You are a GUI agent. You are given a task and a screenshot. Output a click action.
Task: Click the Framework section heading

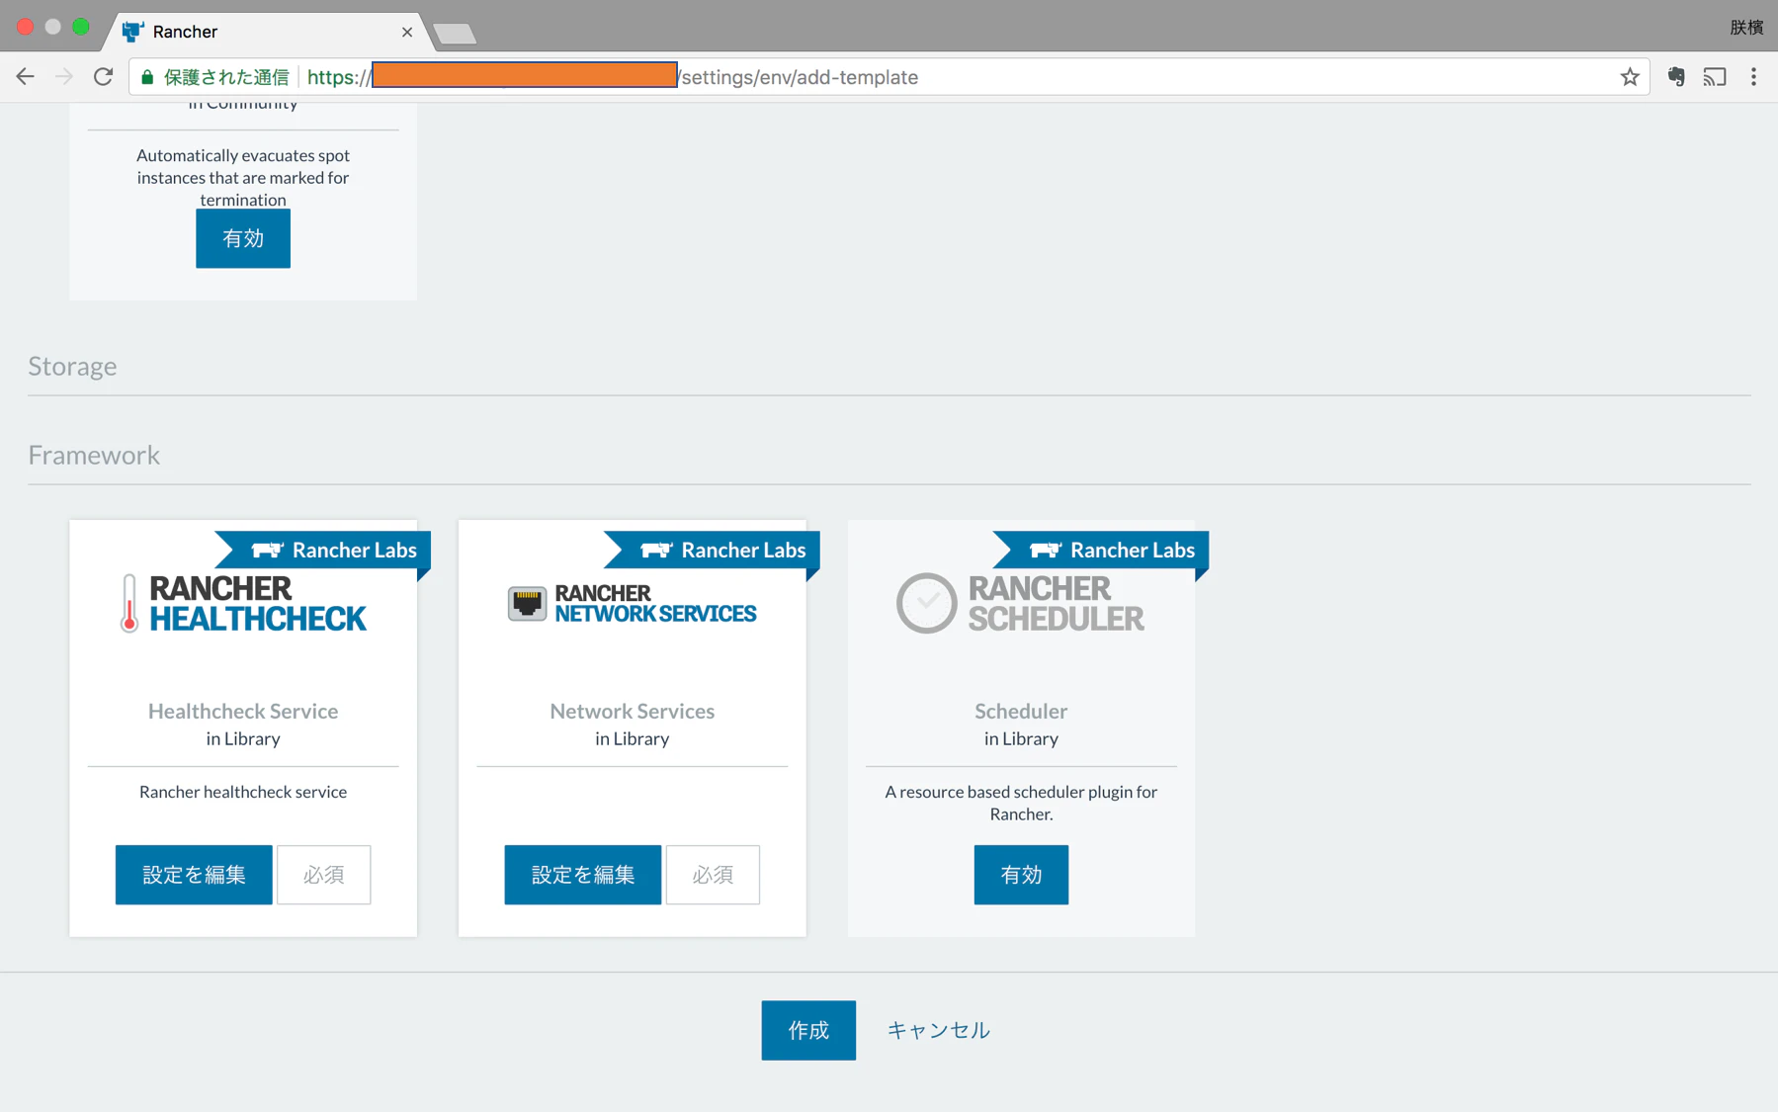[94, 456]
